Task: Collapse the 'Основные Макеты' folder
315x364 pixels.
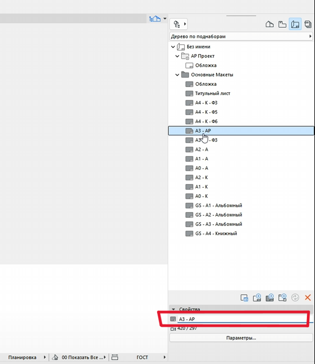Action: (177, 75)
